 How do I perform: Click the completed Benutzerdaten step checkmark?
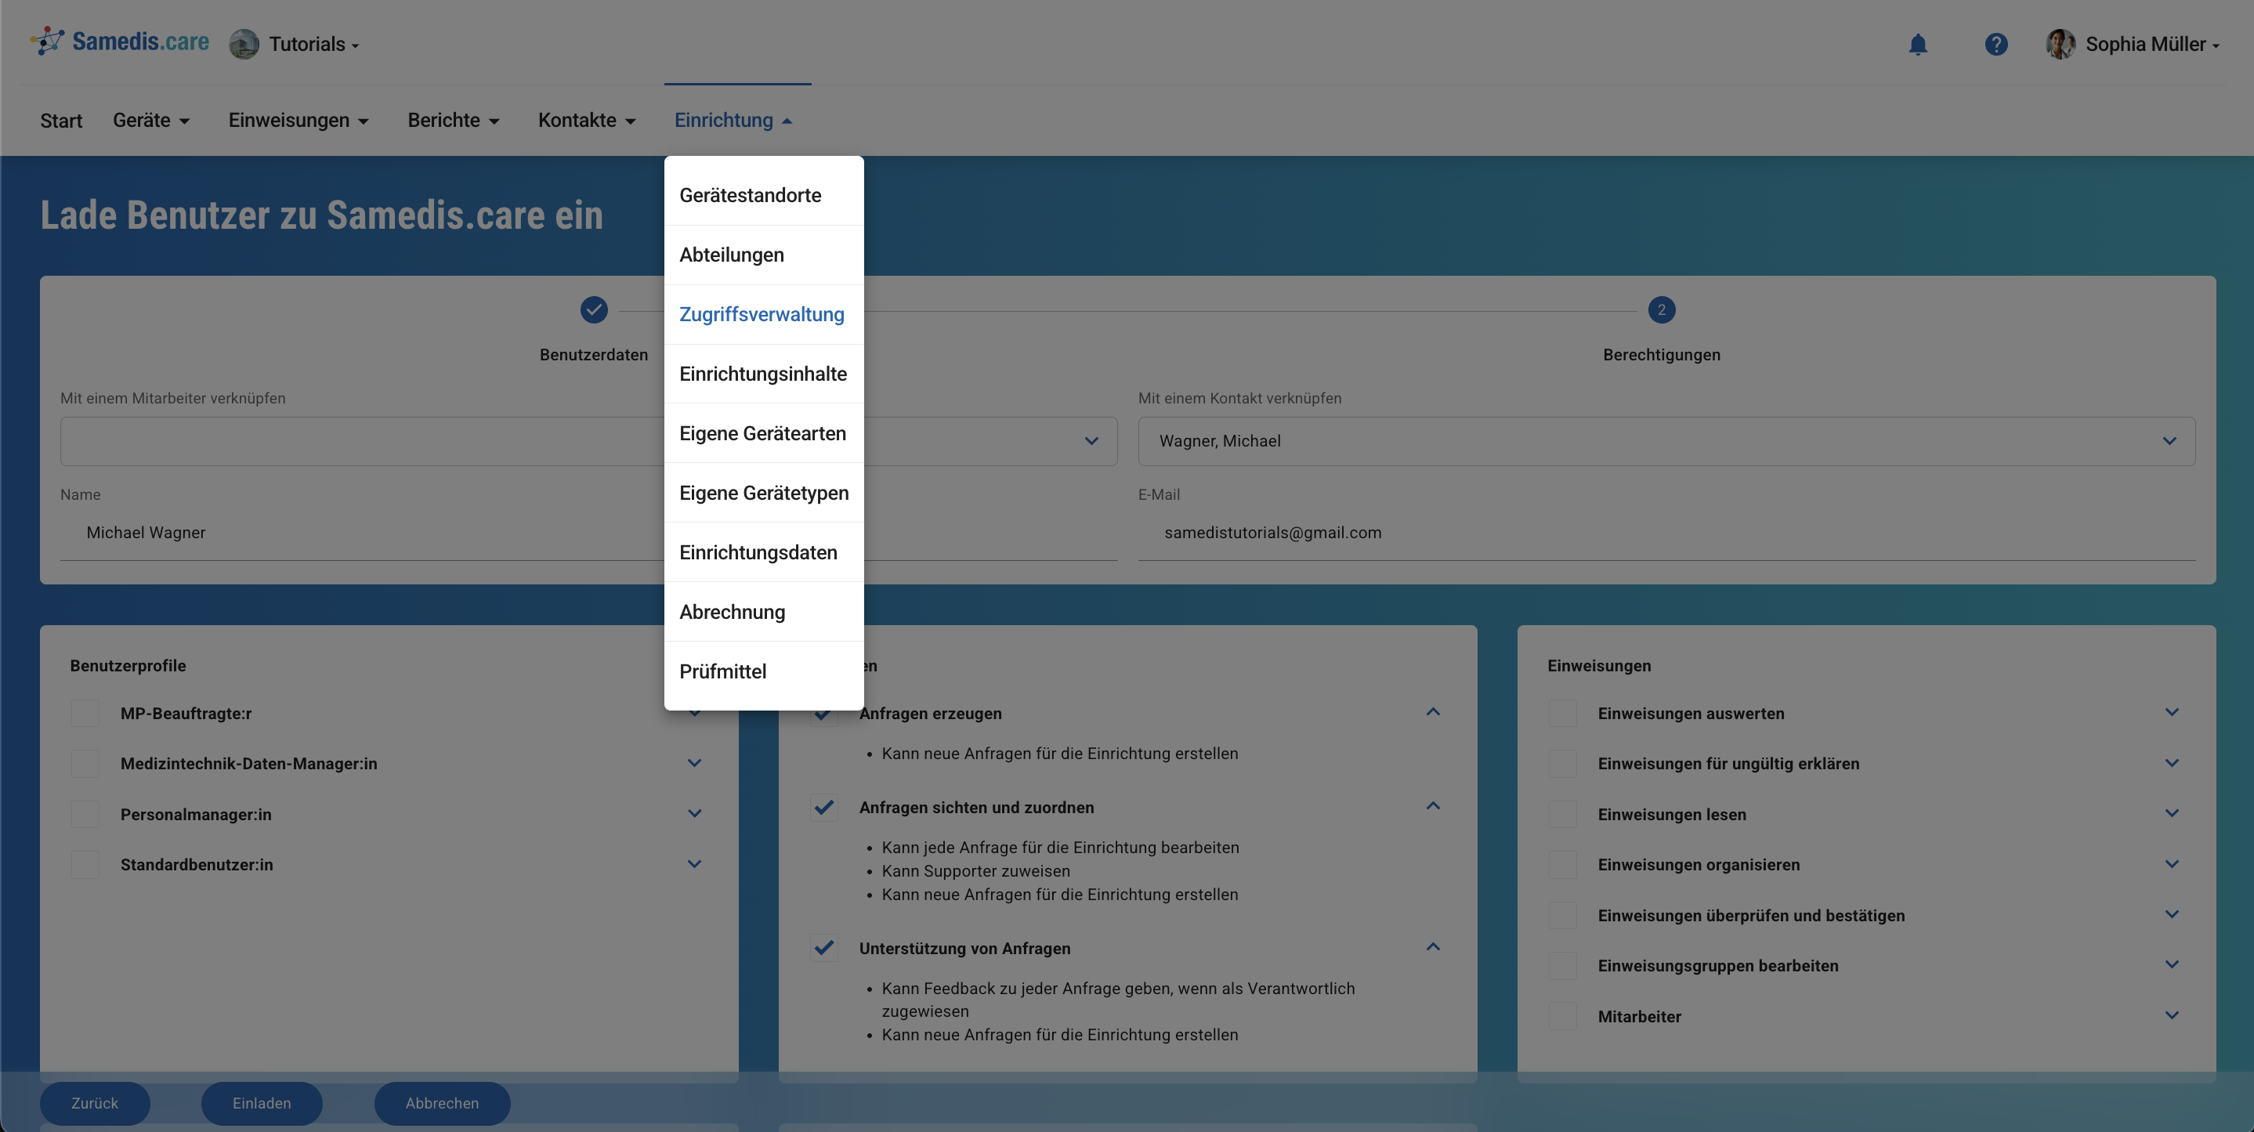tap(593, 309)
